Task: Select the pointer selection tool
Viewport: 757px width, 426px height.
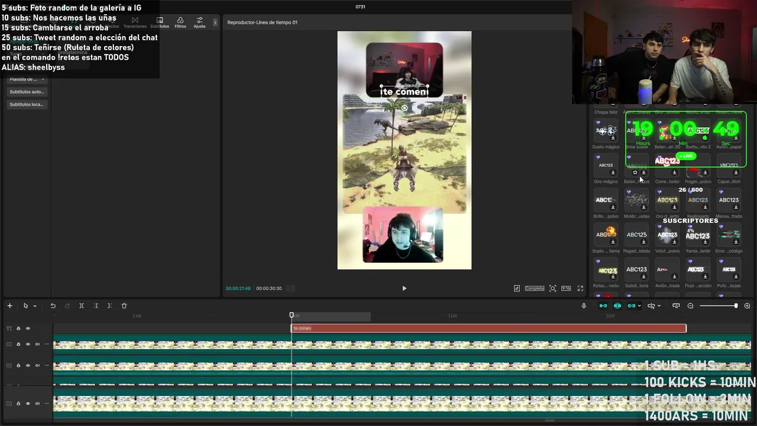Action: pos(25,306)
